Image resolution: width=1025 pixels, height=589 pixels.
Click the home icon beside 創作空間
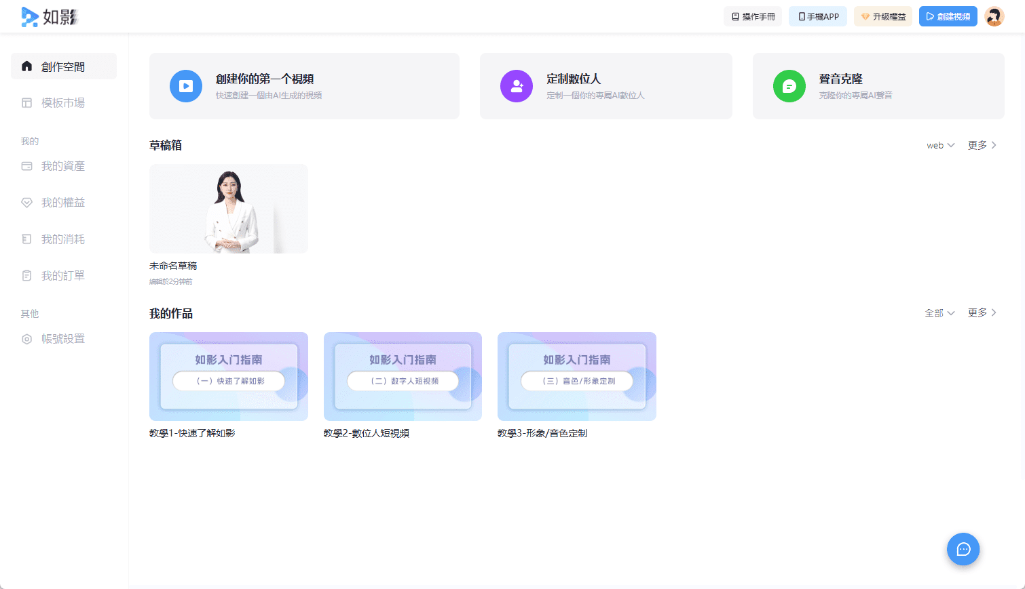click(x=27, y=66)
